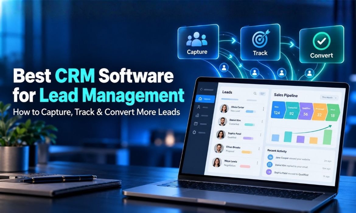Select Sophia Patel's avatar in Leads list
Screen dimensions: 356x213
tap(221, 135)
